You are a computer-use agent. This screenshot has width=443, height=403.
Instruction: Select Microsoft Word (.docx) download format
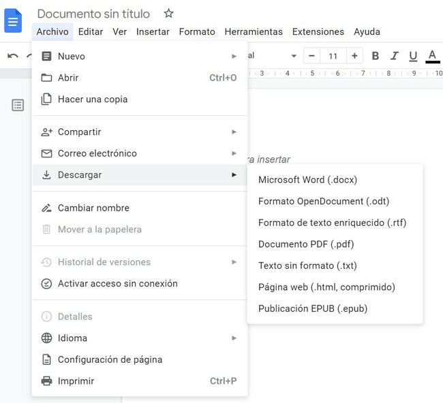click(x=307, y=180)
